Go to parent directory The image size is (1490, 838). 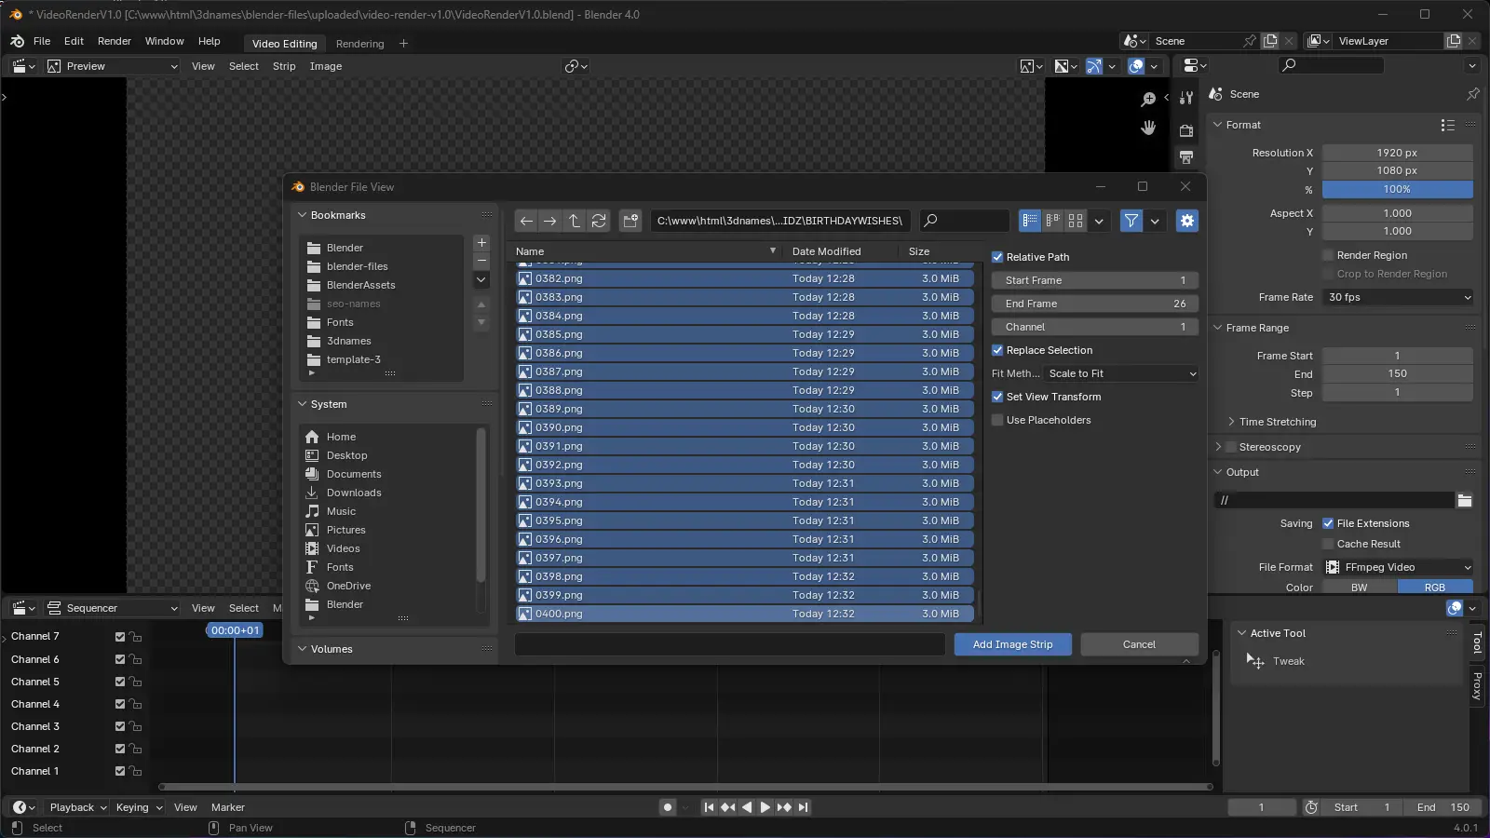[x=575, y=221]
